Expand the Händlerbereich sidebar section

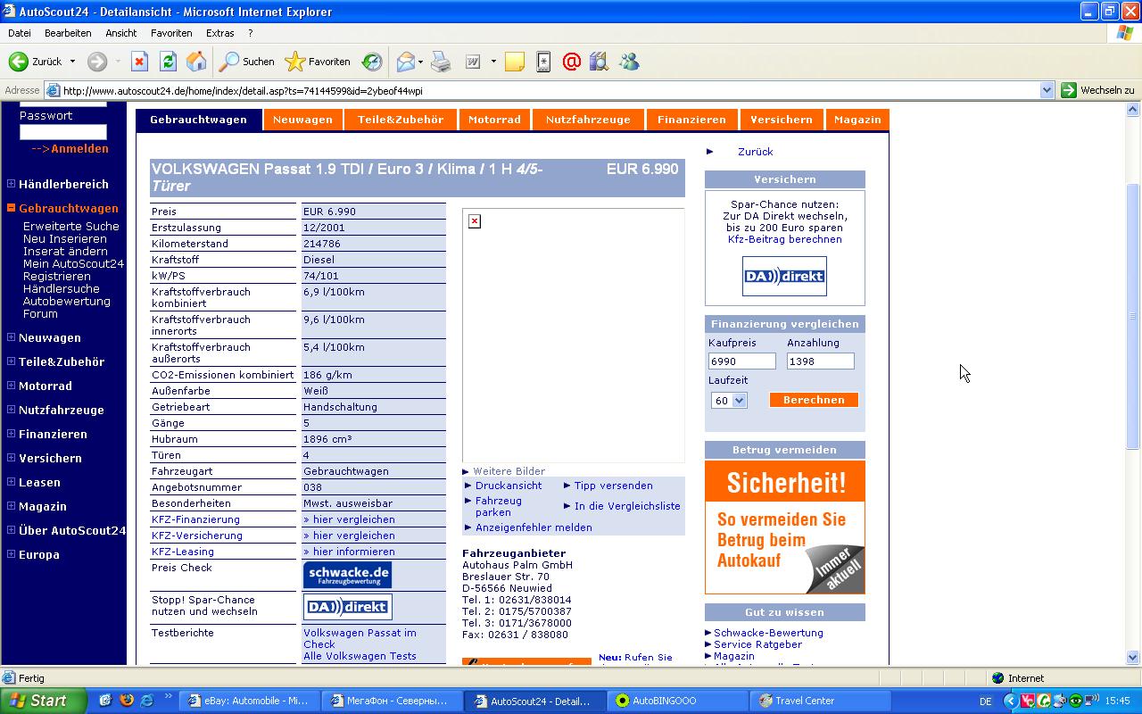coord(11,184)
